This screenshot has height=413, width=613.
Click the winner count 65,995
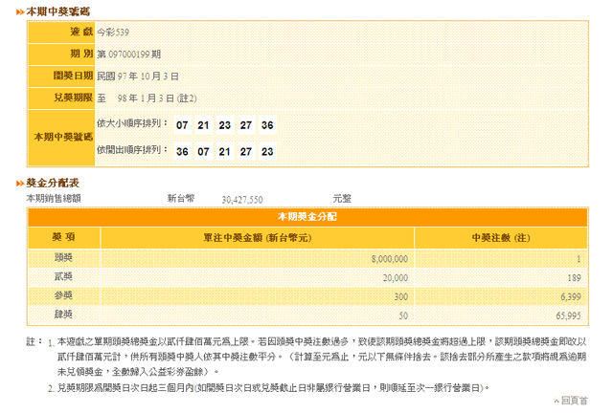[569, 315]
